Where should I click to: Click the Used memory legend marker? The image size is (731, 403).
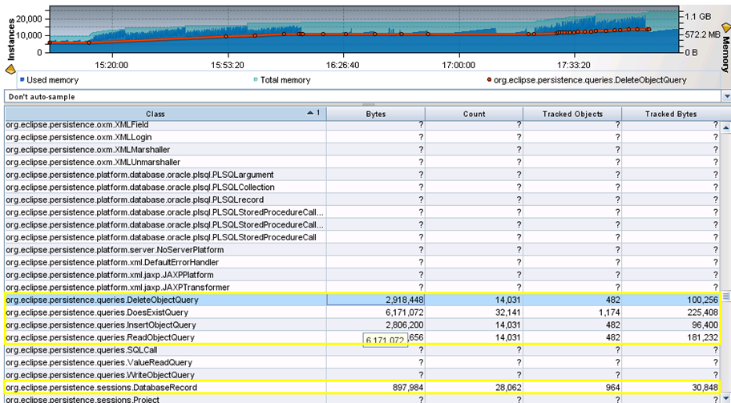point(22,80)
